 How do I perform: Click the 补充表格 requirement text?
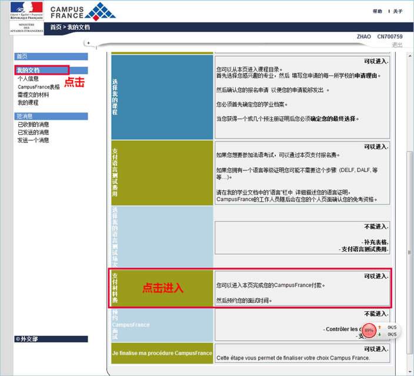coord(376,242)
